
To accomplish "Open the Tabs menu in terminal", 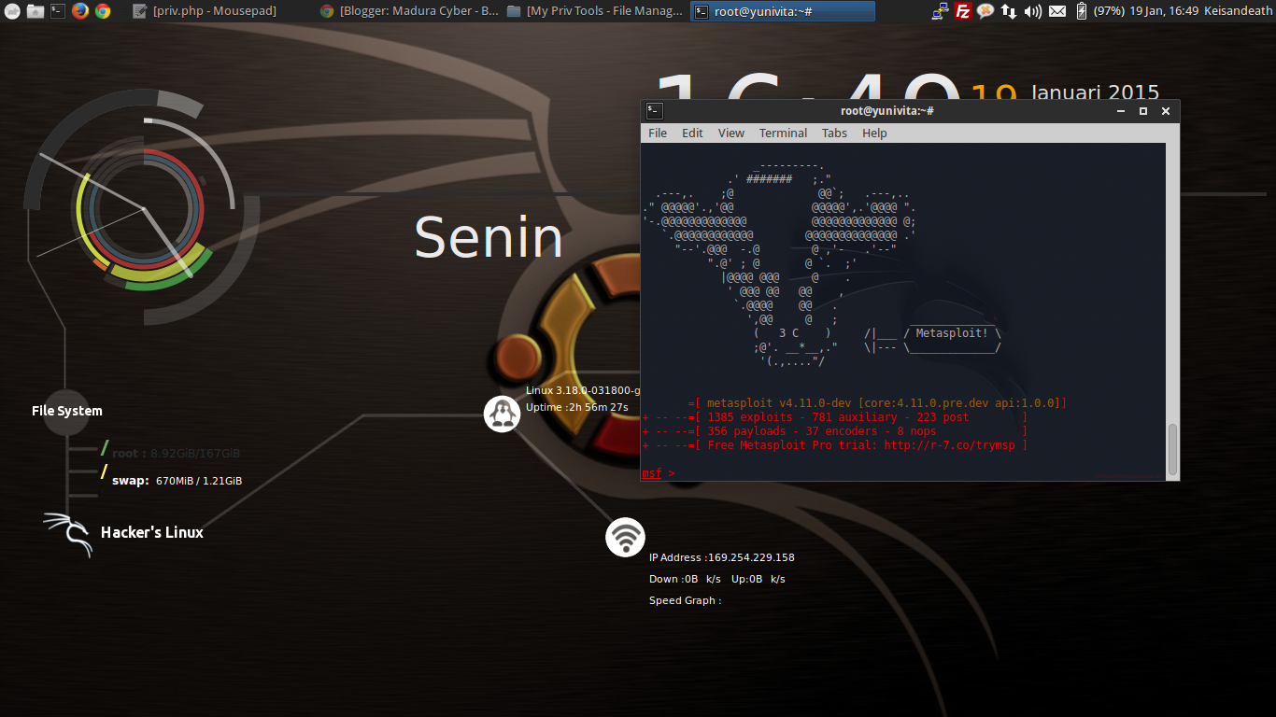I will 834,133.
